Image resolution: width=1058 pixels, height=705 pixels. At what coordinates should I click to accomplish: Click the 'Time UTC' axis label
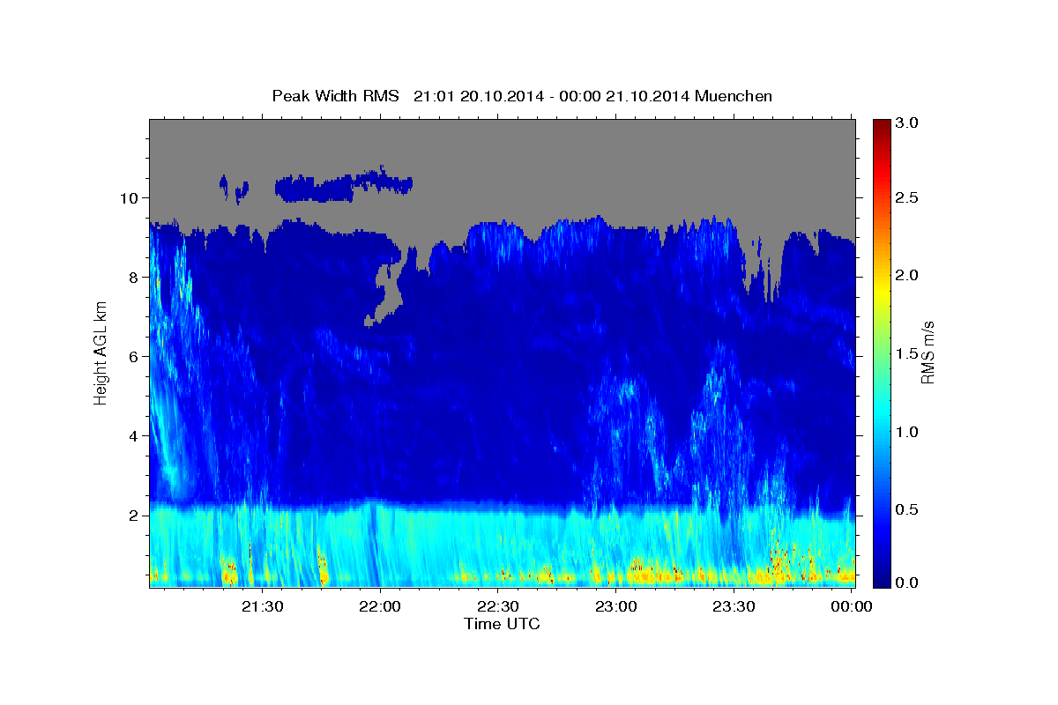[502, 624]
